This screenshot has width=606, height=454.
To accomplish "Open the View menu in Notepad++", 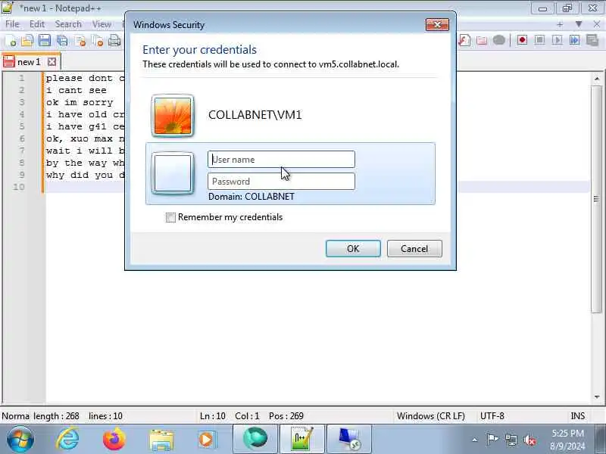I will (102, 24).
